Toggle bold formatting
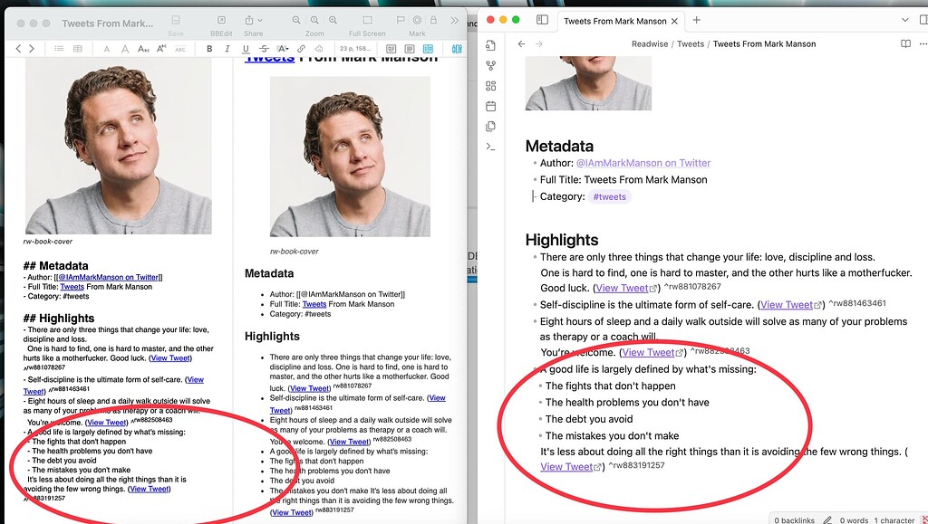This screenshot has height=524, width=928. pos(209,49)
